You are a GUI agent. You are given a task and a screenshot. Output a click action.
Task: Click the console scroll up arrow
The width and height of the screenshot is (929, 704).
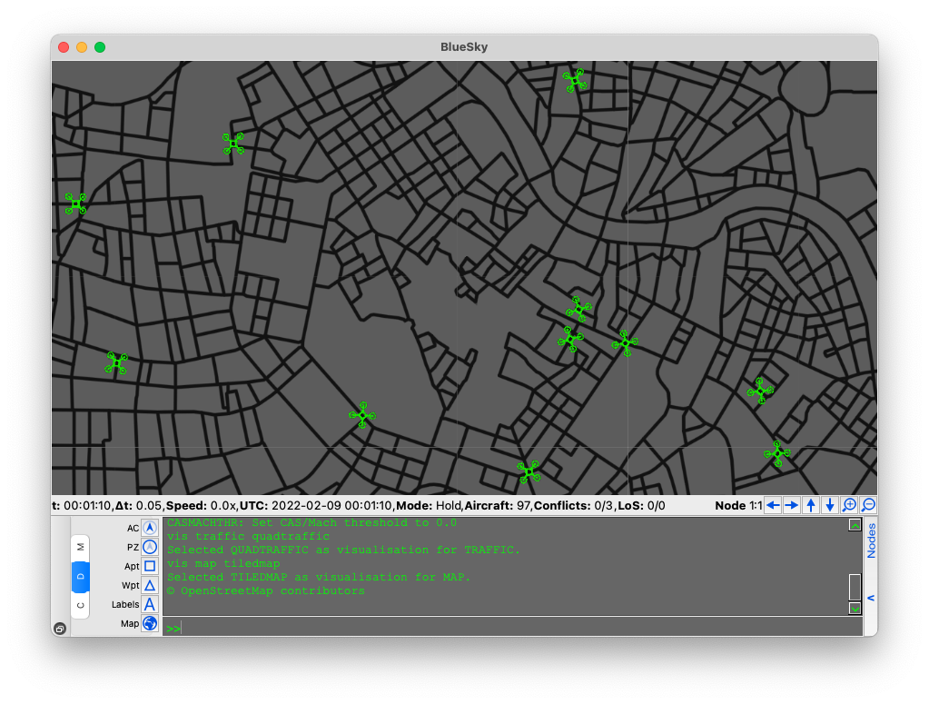click(855, 525)
